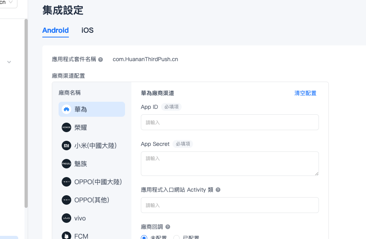Click the App ID input field
This screenshot has width=366, height=239.
click(x=229, y=122)
